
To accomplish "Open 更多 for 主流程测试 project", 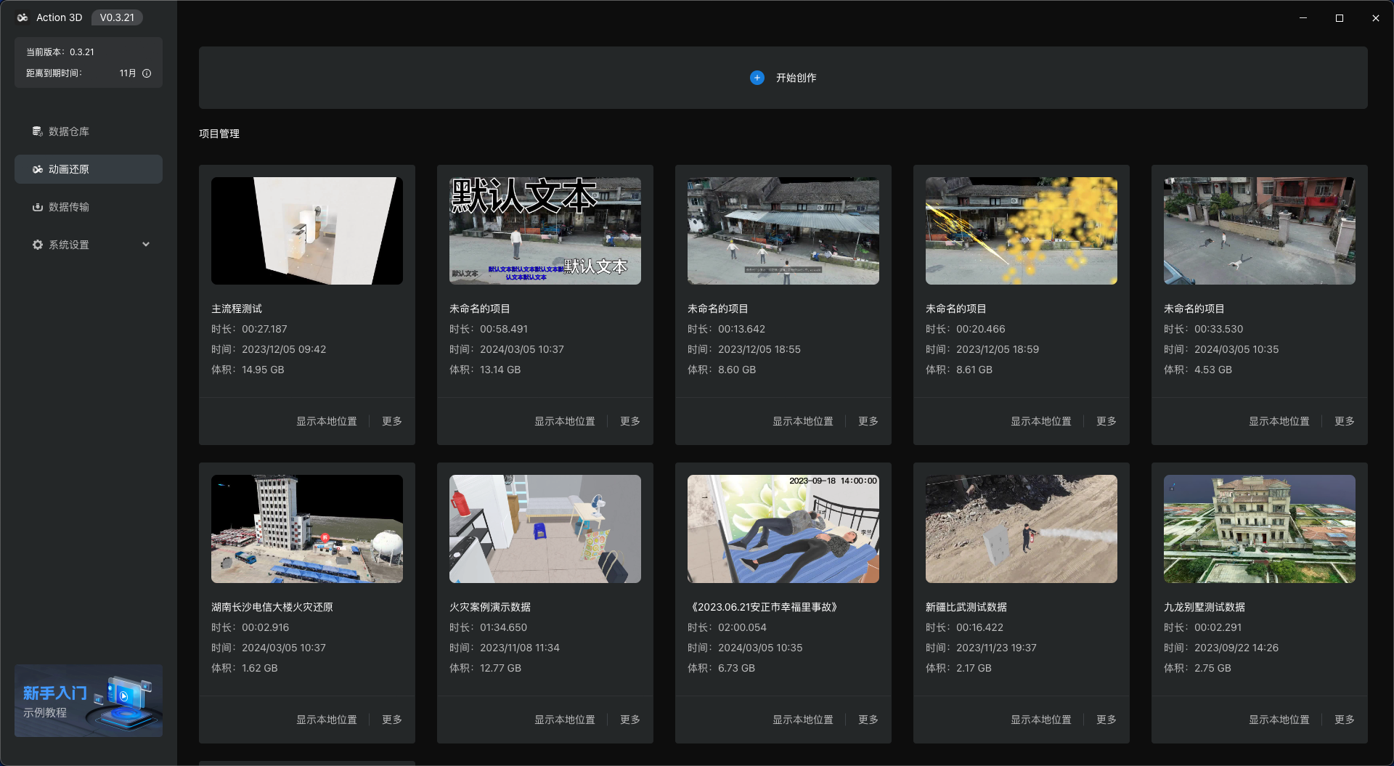I will coord(391,421).
